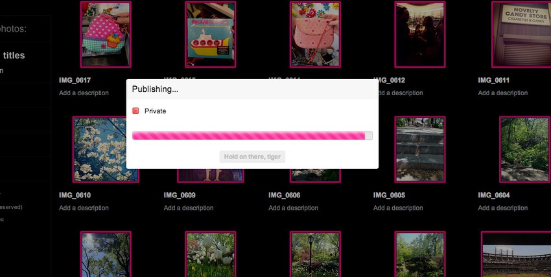The height and width of the screenshot is (277, 551).
Task: Edit the IMG_0609 title
Action: (x=180, y=195)
